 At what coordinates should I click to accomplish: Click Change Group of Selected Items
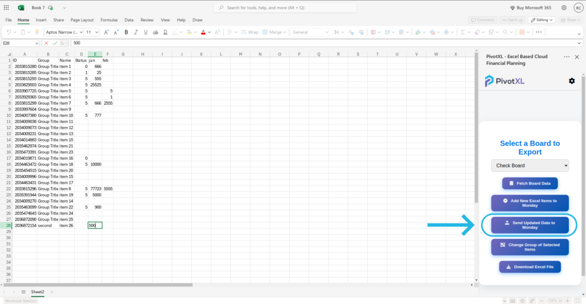click(x=530, y=247)
